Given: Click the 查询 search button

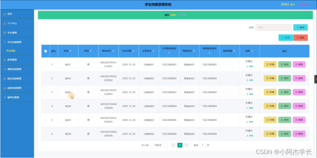Looking at the screenshot, I should 300,27.
